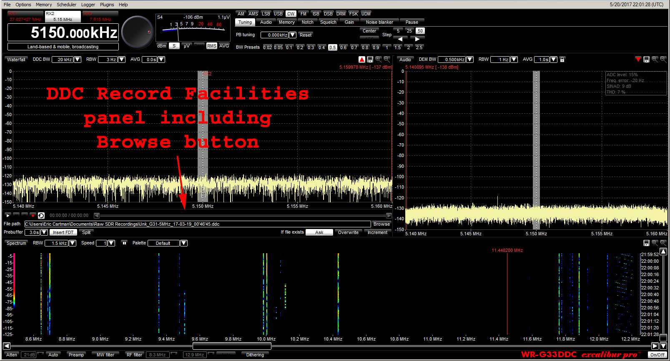The width and height of the screenshot is (670, 361).
Task: Open the waterfall Speed dropdown
Action: [111, 243]
